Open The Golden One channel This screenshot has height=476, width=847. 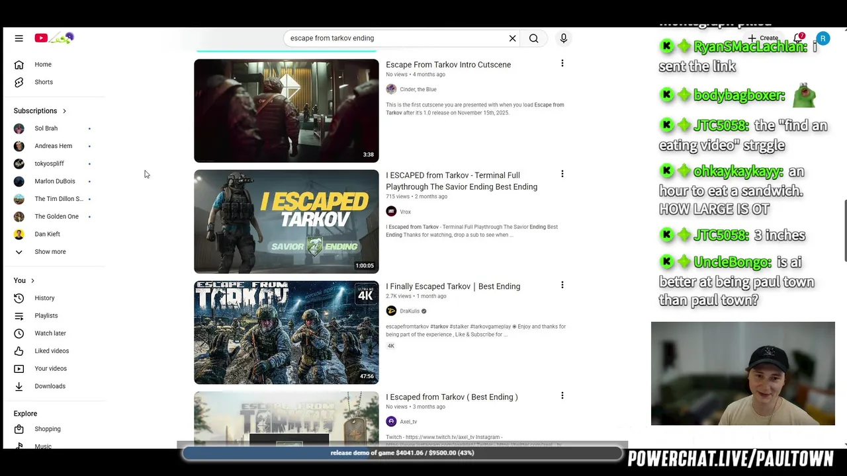[x=58, y=216]
